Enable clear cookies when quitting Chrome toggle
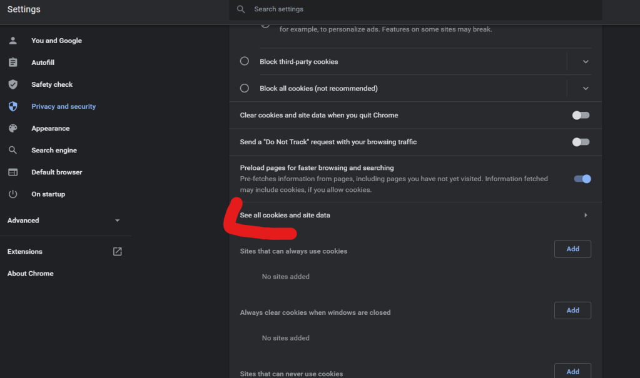The width and height of the screenshot is (640, 378). [581, 115]
